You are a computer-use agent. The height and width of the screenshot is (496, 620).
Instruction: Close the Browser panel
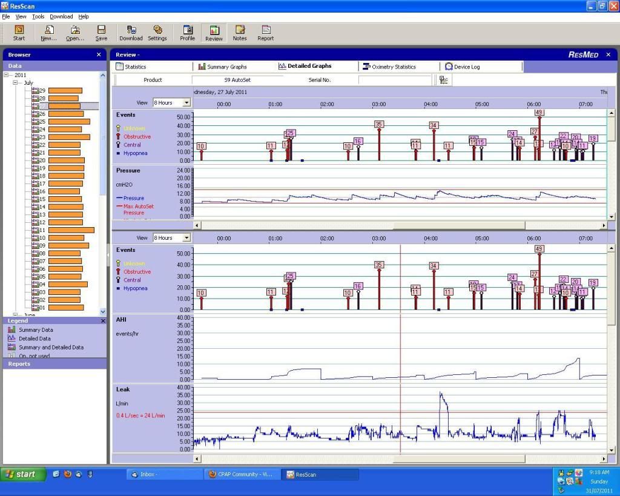coord(99,55)
